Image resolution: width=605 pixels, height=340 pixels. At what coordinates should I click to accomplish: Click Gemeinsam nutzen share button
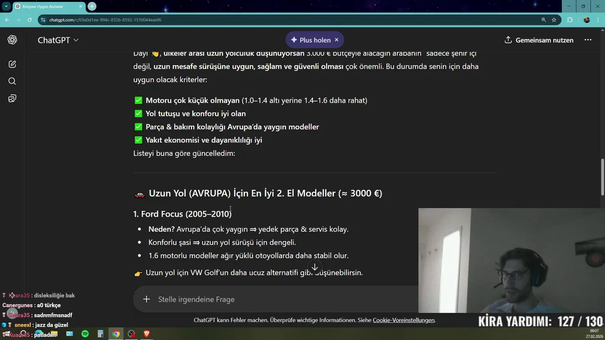point(539,40)
